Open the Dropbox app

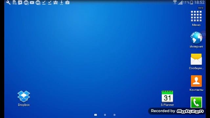(x=24, y=96)
